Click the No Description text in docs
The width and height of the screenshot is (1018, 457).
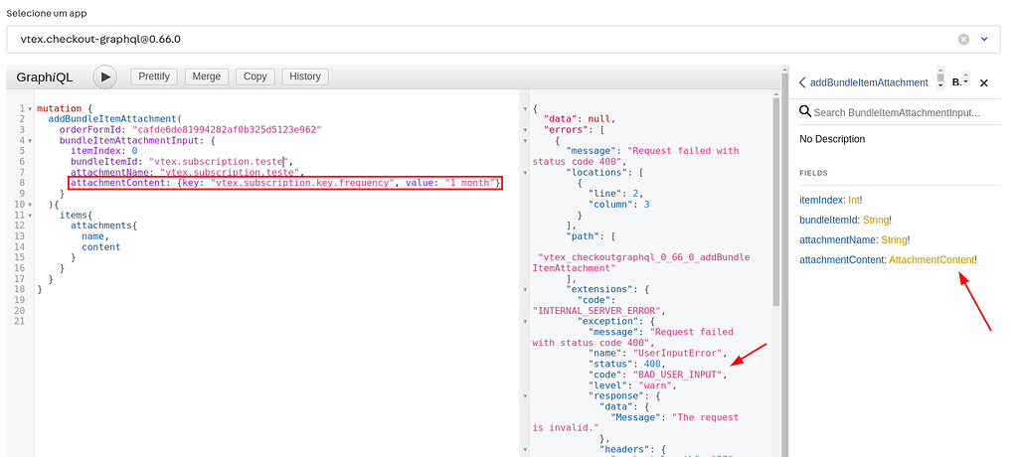(832, 139)
